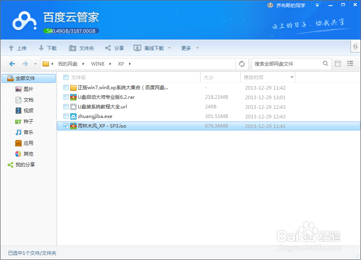
Task: Sort by 大小 column header
Action: [x=209, y=78]
